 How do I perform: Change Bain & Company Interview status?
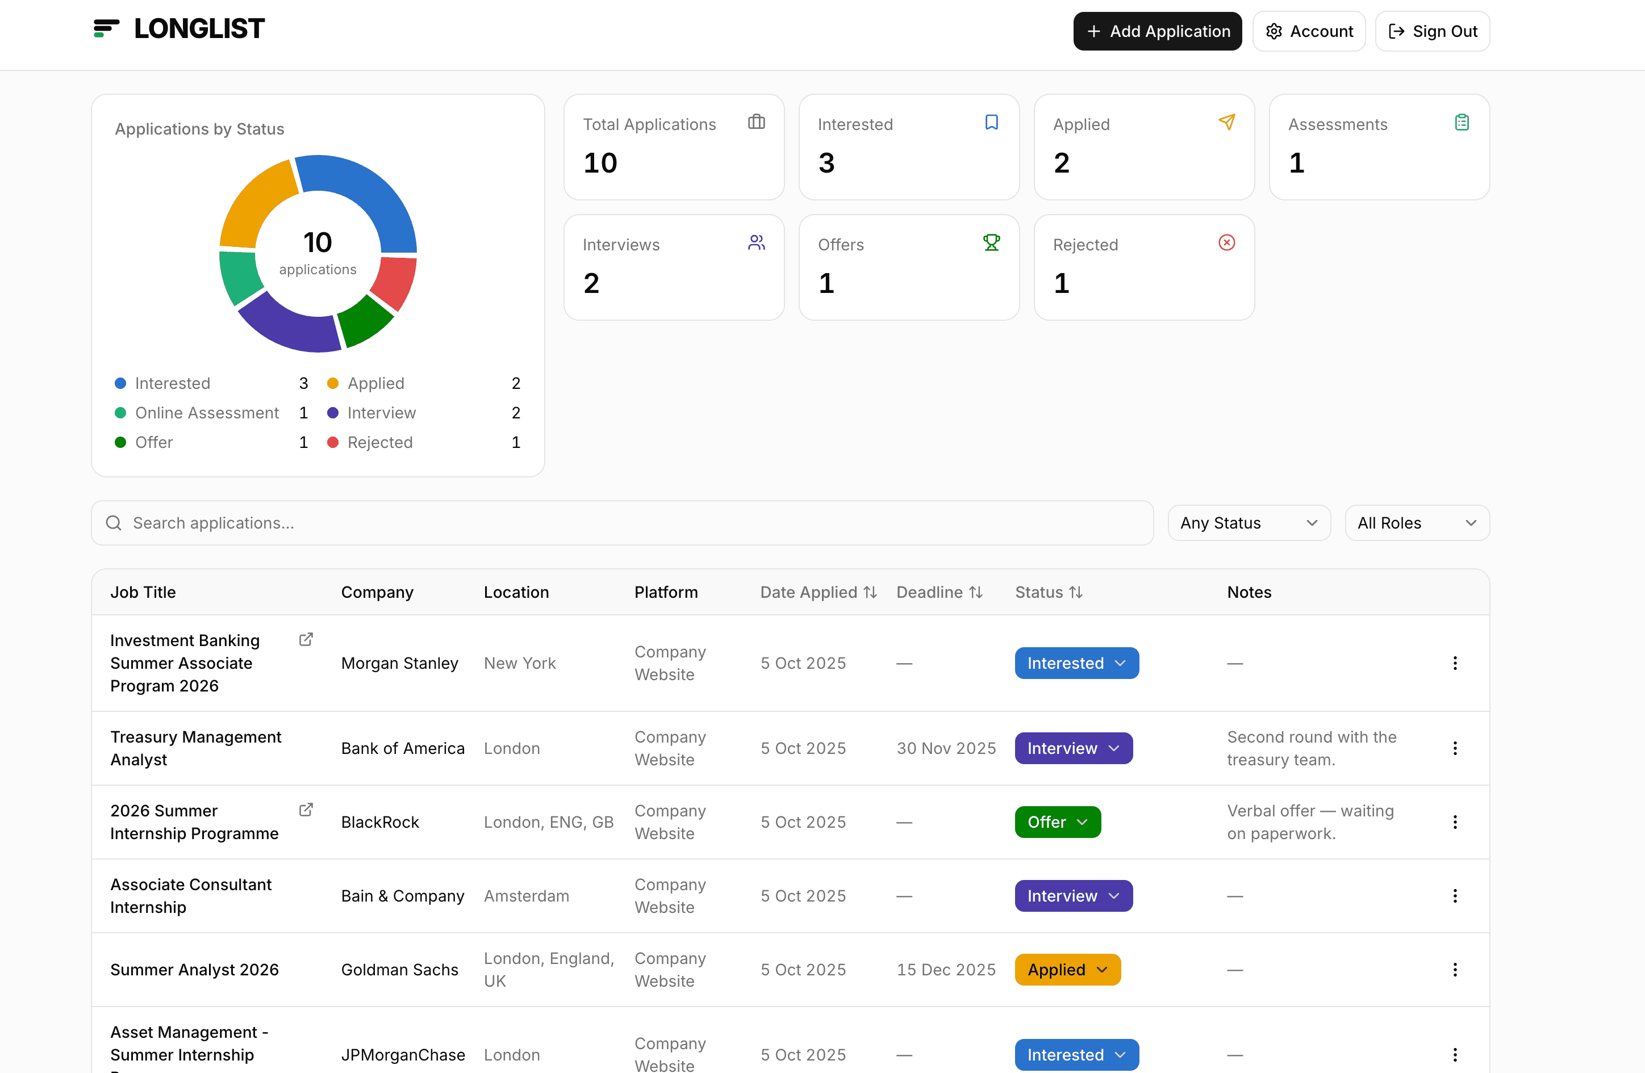click(1074, 896)
